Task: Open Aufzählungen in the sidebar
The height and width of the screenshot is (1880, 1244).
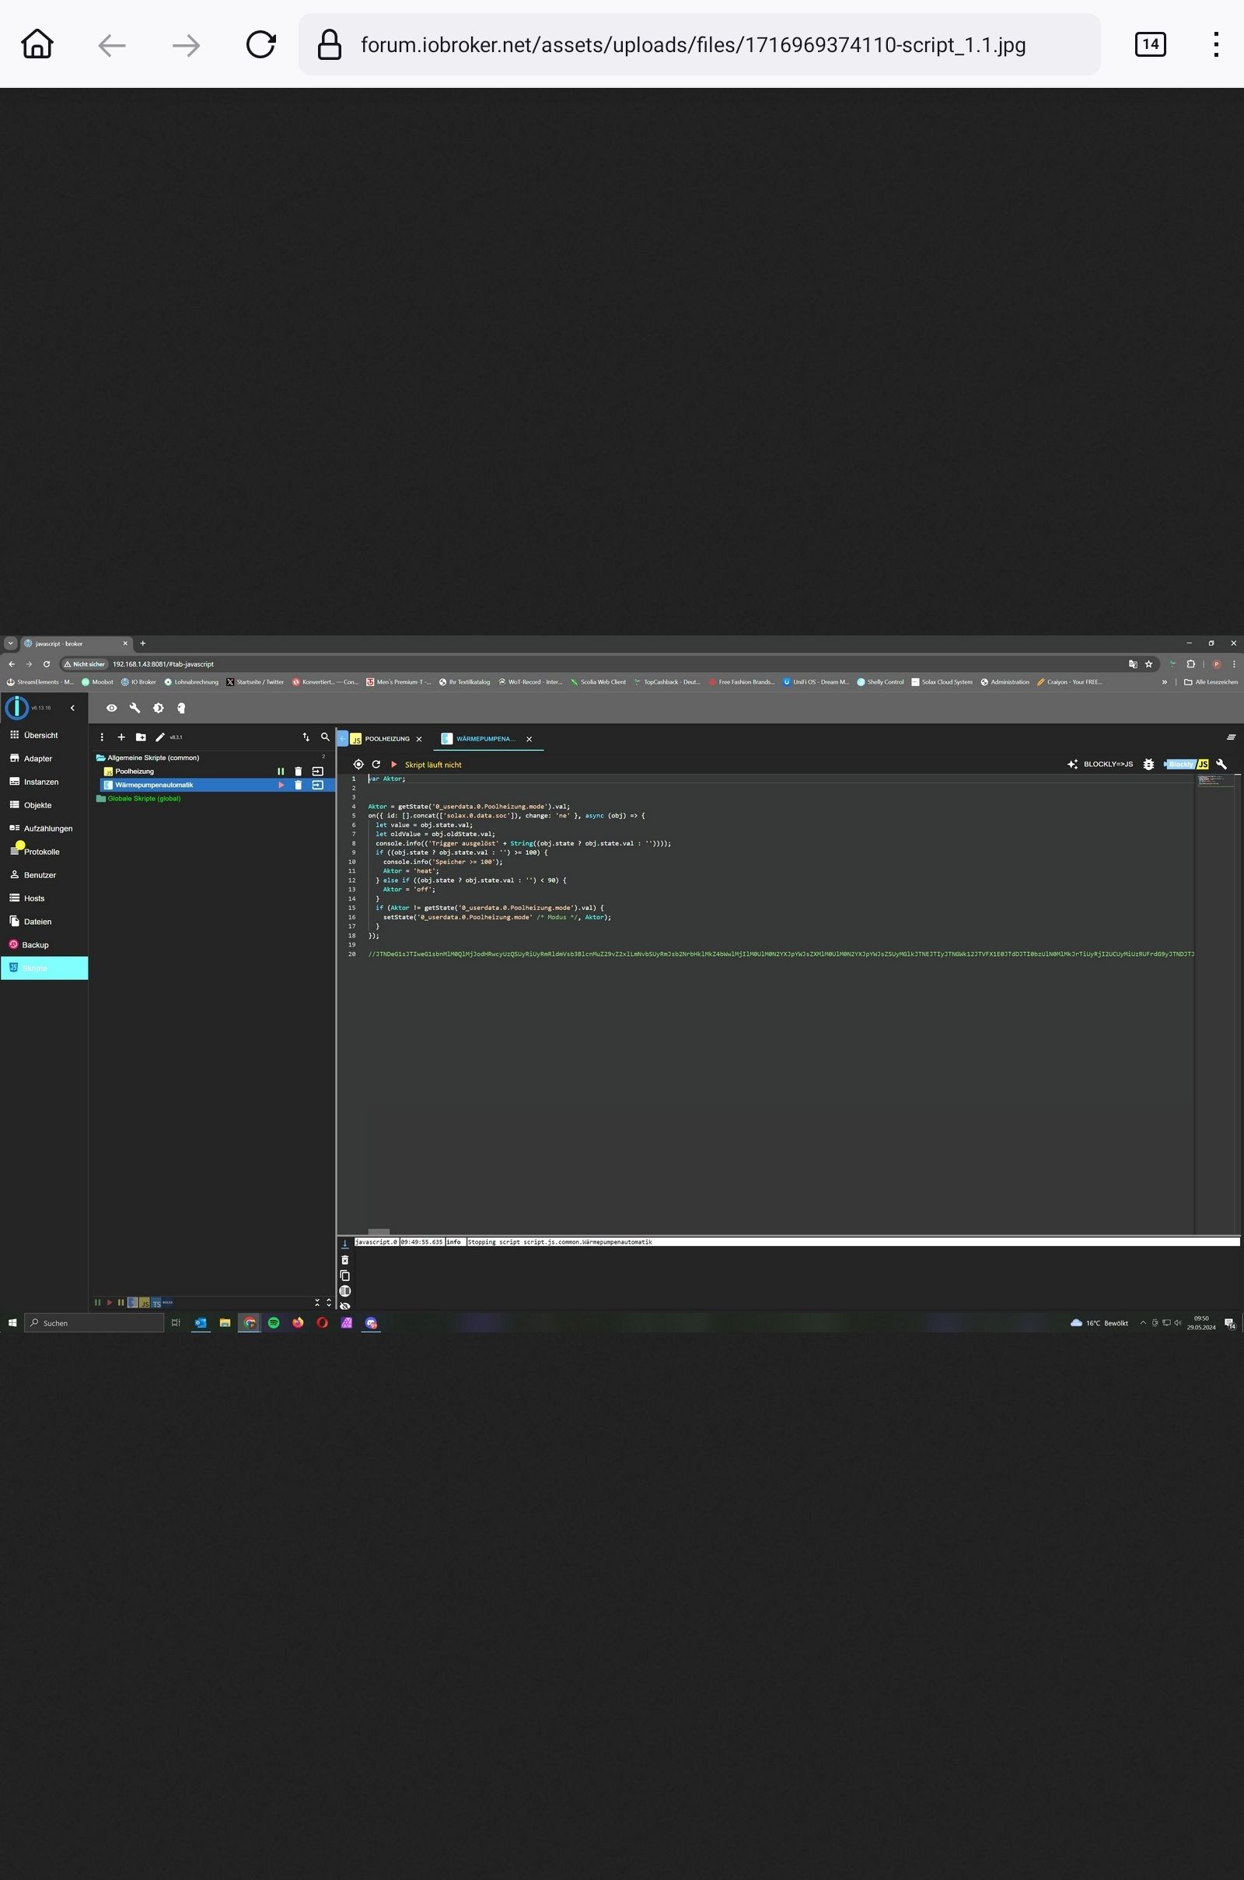Action: pyautogui.click(x=44, y=828)
